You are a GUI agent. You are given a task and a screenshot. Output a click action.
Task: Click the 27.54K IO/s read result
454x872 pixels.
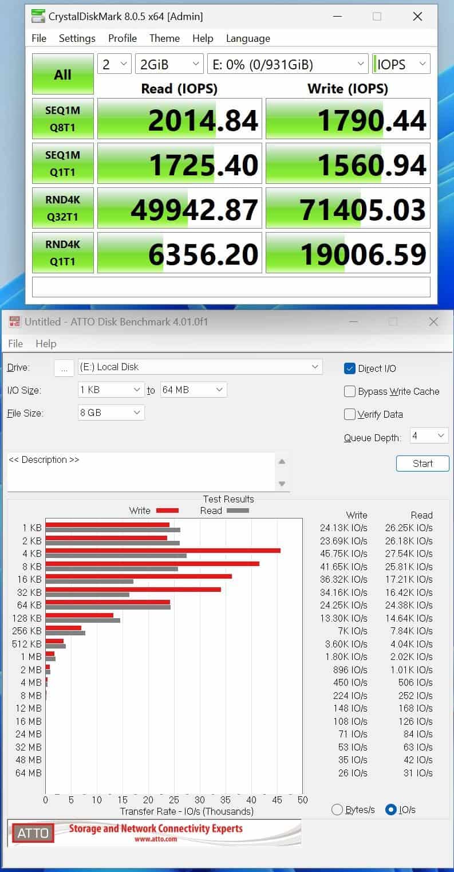409,554
